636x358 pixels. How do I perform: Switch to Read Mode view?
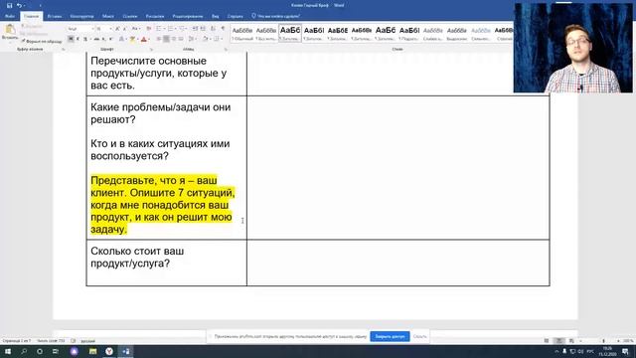[547, 341]
